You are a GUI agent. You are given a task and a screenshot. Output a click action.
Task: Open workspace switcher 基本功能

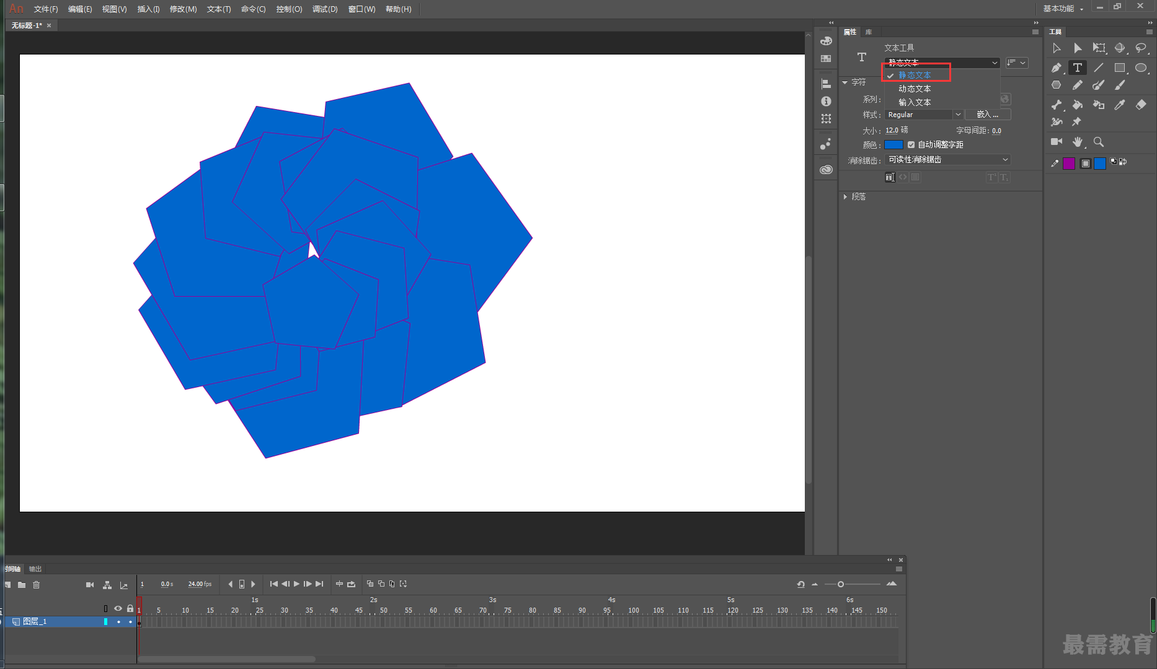click(1063, 9)
